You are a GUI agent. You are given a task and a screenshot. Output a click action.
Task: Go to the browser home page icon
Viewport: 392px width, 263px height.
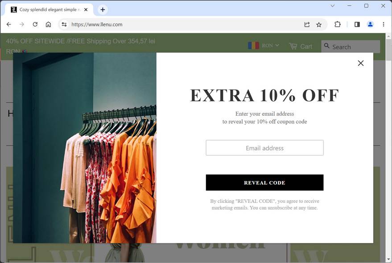tap(48, 24)
